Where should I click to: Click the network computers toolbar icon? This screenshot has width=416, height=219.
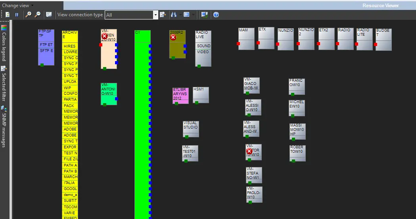(x=204, y=15)
